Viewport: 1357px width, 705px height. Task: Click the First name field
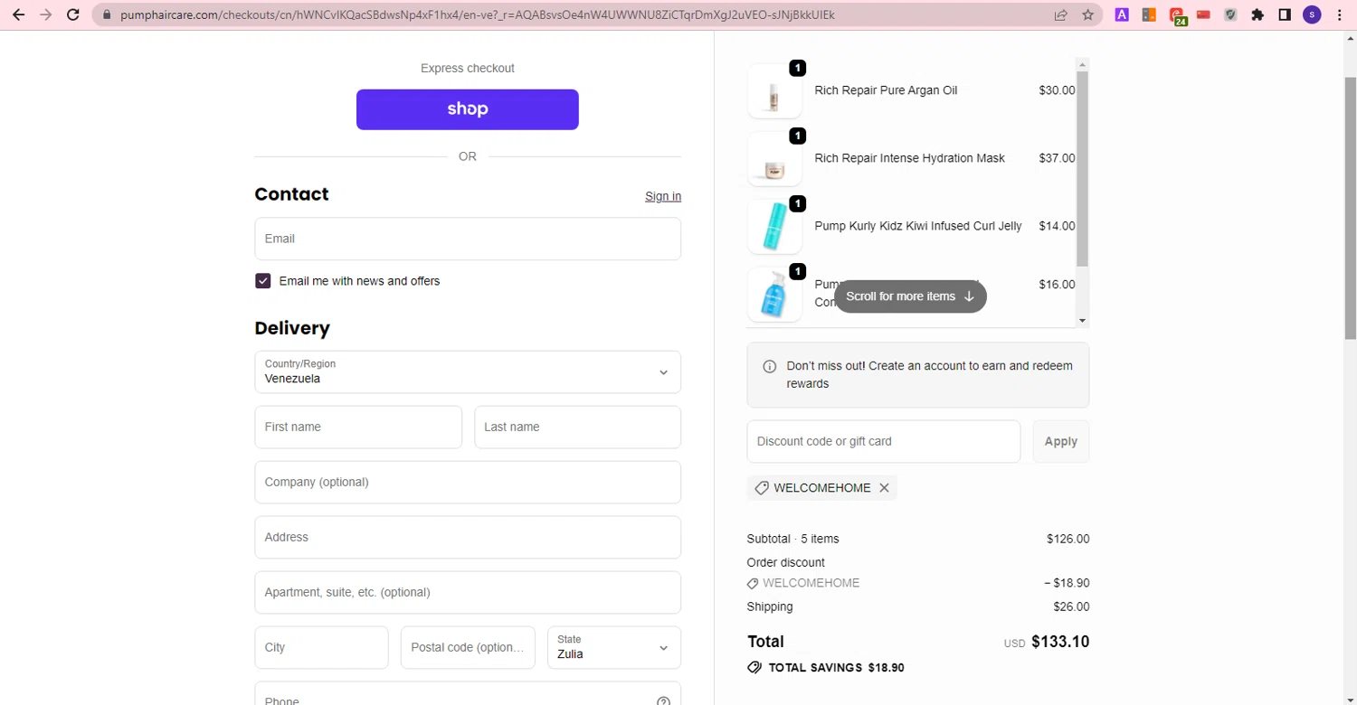pos(358,427)
